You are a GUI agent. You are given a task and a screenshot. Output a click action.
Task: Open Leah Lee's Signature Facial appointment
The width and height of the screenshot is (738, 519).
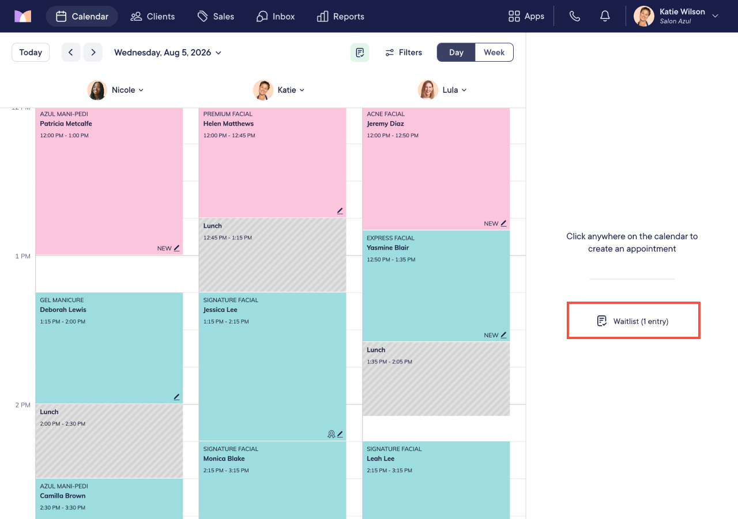[436, 480]
